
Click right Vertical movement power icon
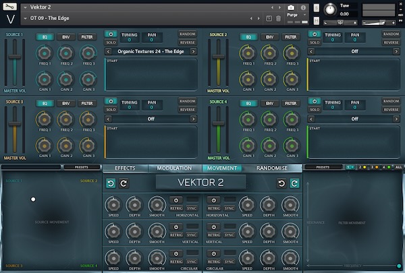pos(213,226)
